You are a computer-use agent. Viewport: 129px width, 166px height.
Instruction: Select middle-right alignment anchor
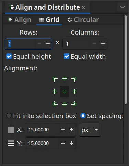74,91
